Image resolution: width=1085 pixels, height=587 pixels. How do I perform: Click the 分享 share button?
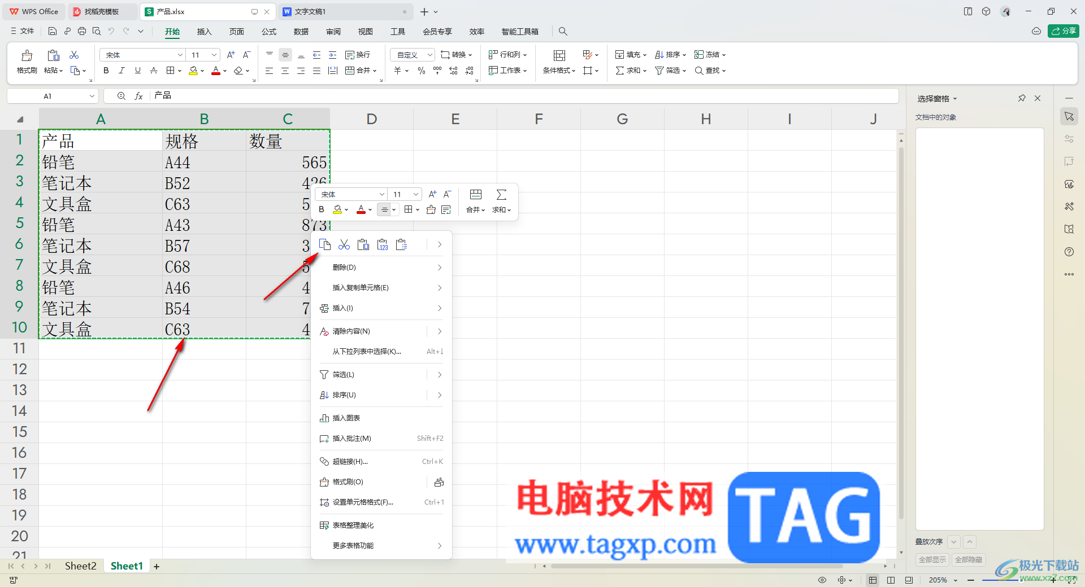[x=1064, y=31]
